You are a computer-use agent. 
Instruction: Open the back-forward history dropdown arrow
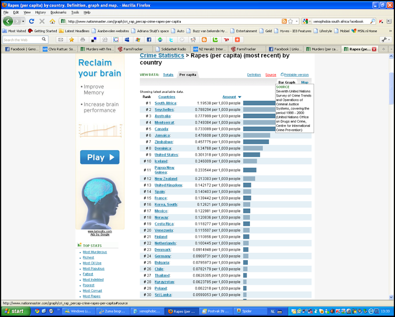[23, 21]
